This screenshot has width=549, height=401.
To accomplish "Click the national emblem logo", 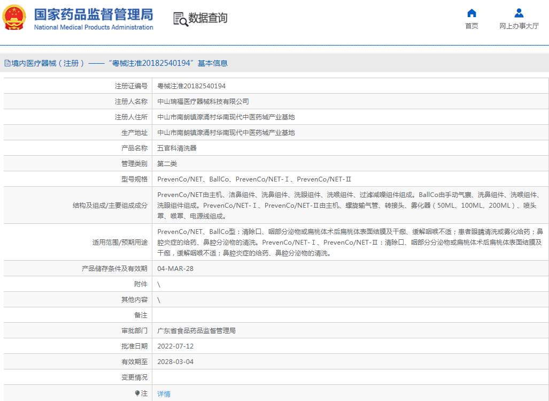I will click(14, 18).
